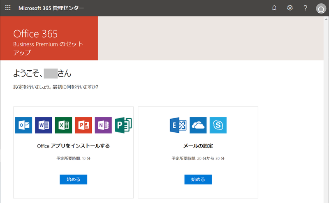Start the メールの設定 setup
Image resolution: width=329 pixels, height=203 pixels.
(x=198, y=180)
